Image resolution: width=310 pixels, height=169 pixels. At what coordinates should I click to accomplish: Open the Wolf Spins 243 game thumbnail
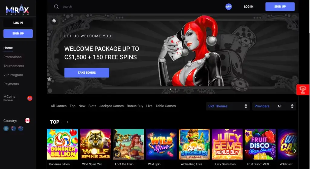coord(95,144)
